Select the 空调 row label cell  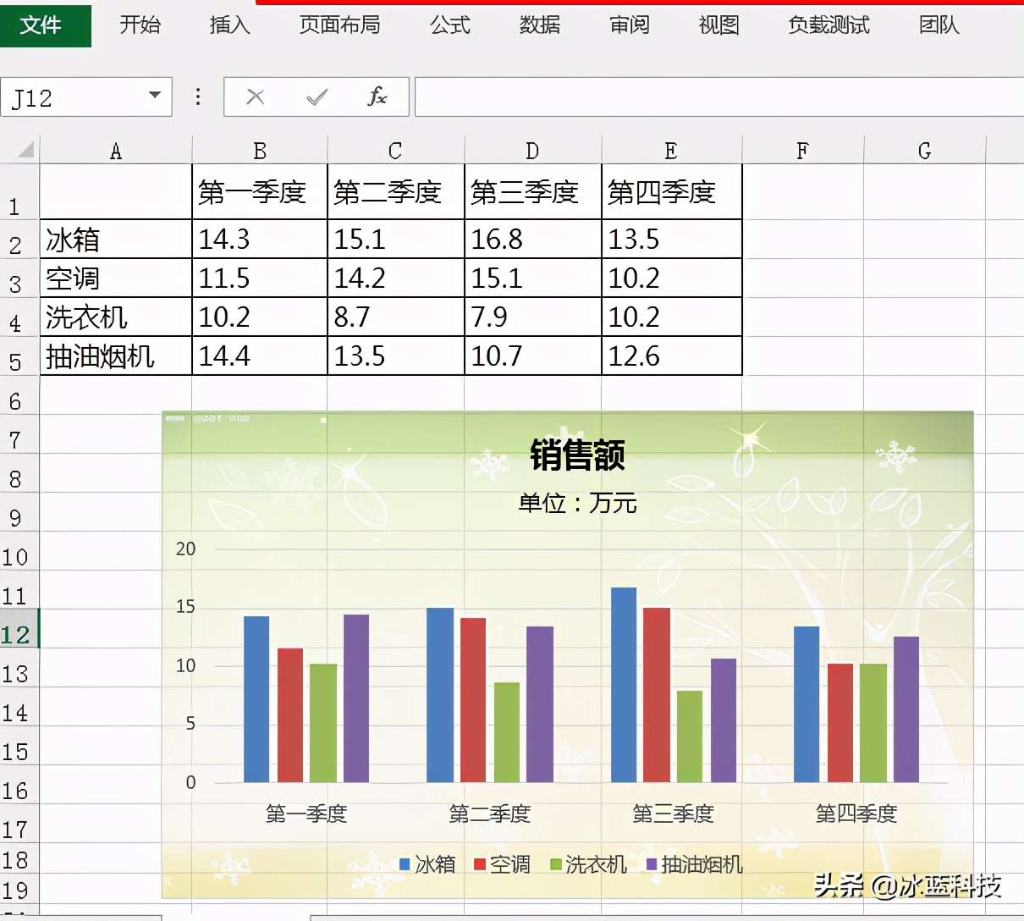point(116,278)
